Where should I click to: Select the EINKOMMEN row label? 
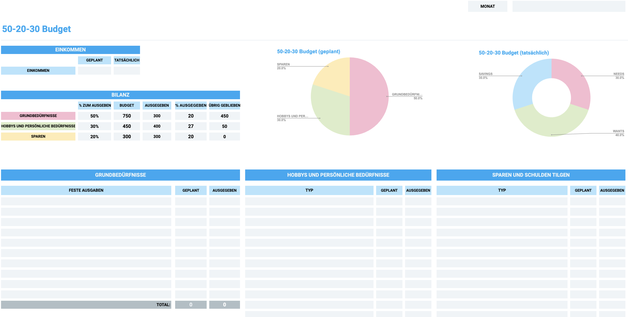pyautogui.click(x=38, y=71)
